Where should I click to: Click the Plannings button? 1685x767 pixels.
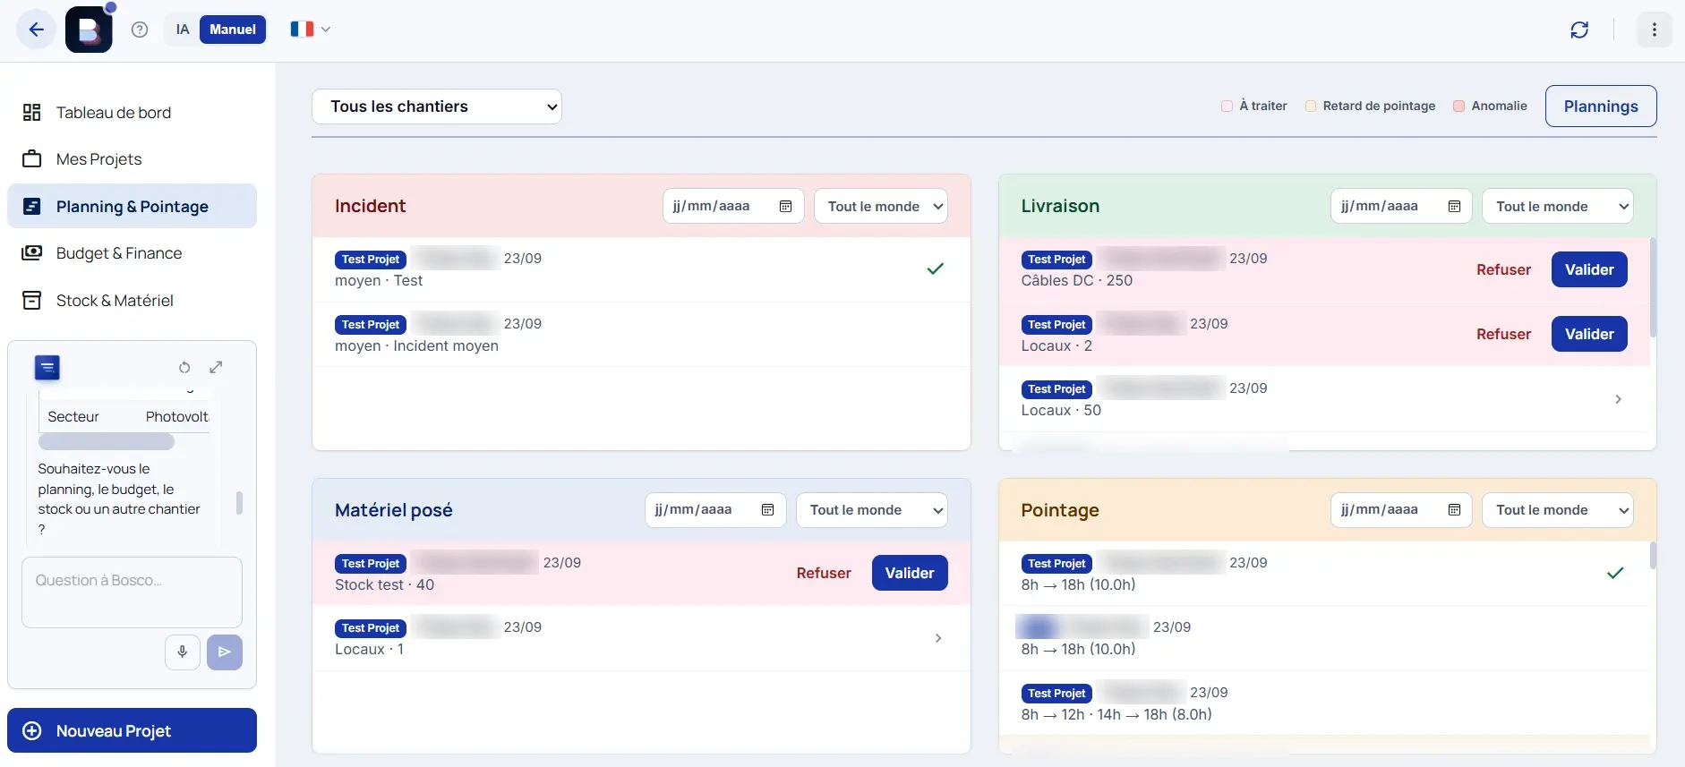(1601, 107)
